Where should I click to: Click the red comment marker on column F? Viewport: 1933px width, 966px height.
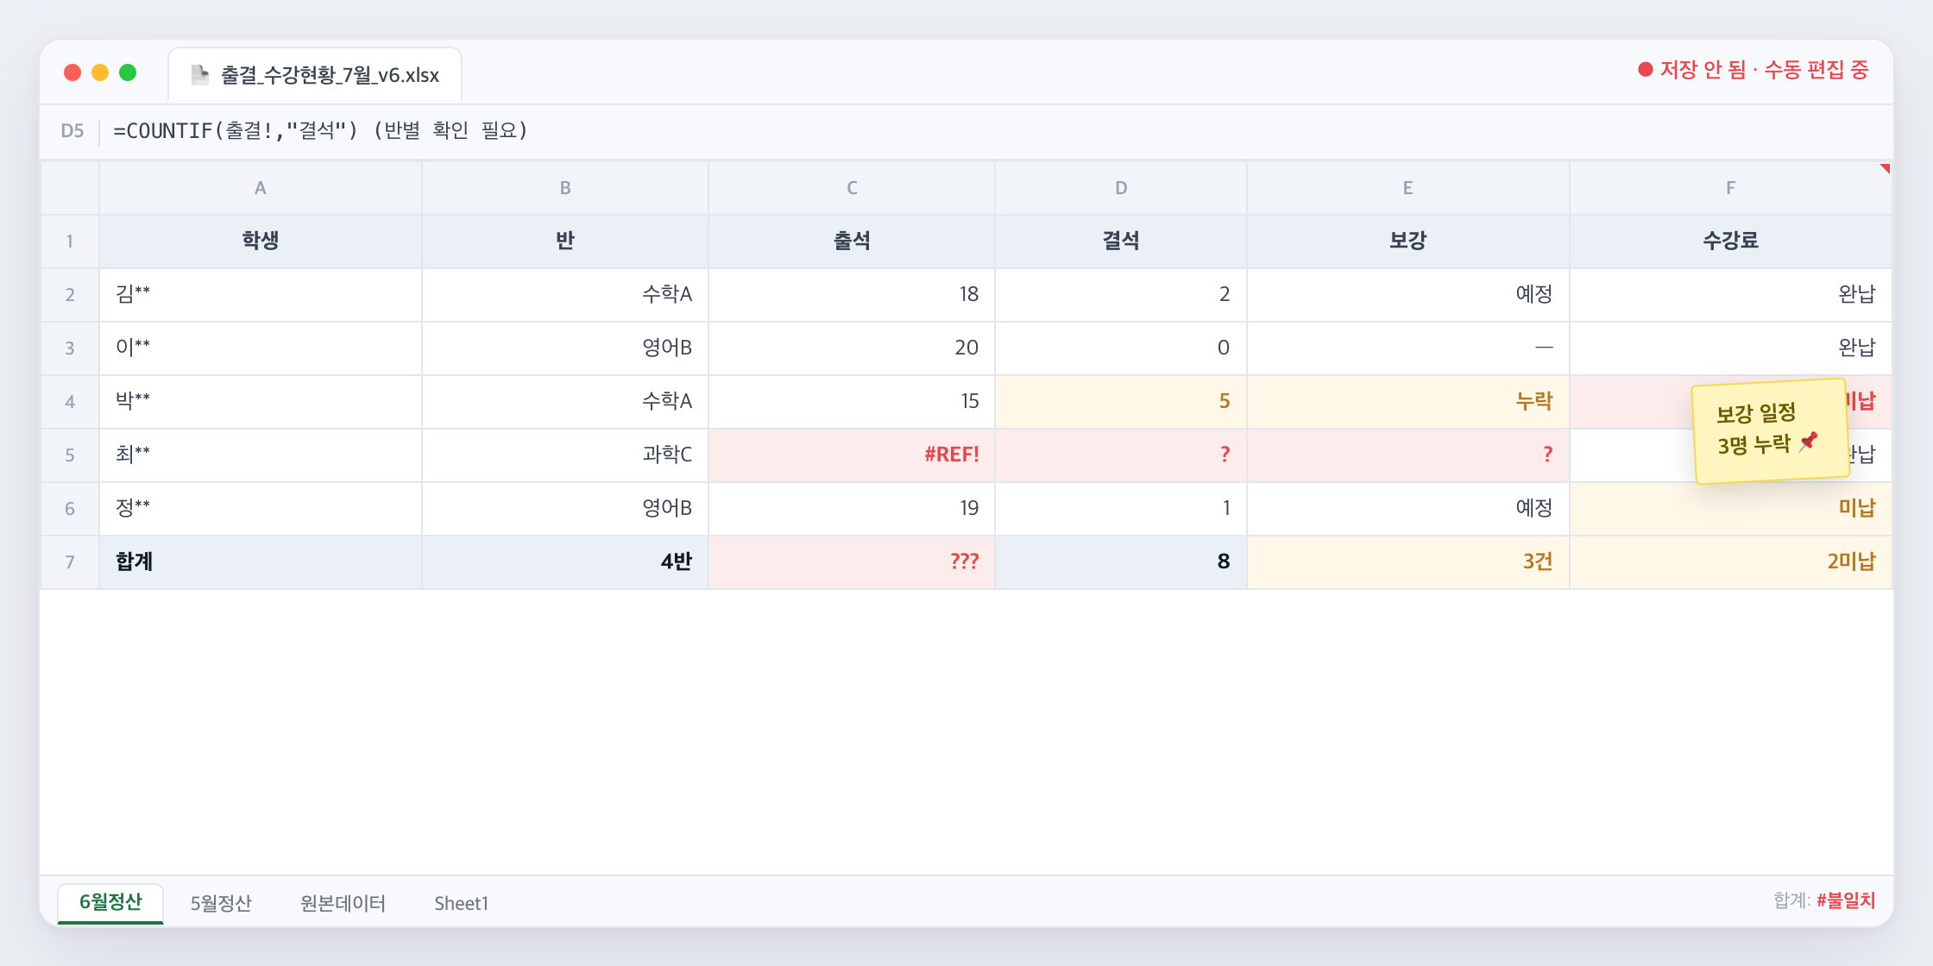tap(1886, 168)
